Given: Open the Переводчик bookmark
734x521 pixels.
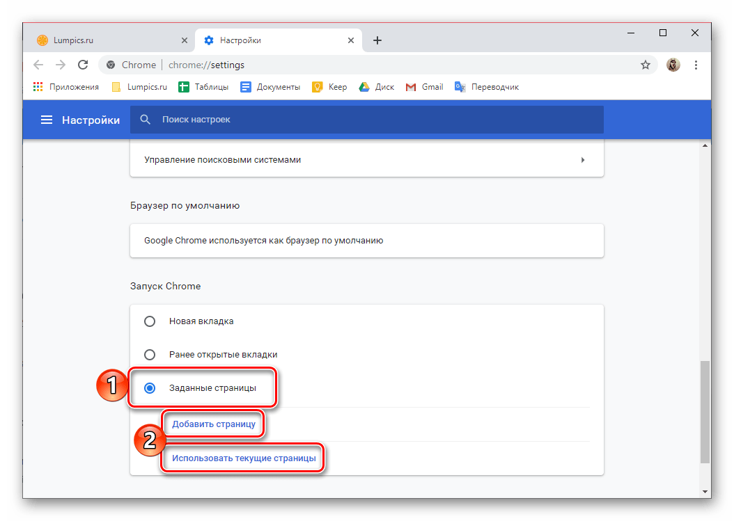Looking at the screenshot, I should 487,87.
